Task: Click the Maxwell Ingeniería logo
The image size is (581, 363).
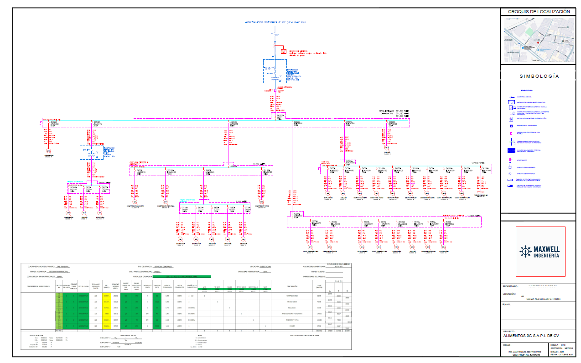Action: (x=540, y=251)
